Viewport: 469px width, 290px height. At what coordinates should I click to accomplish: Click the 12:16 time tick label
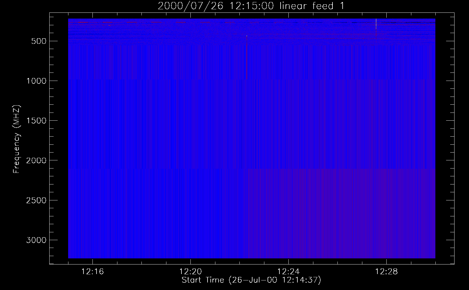[93, 272]
